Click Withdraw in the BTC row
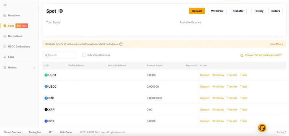Image resolution: width=289 pixels, height=136 pixels. point(218,98)
